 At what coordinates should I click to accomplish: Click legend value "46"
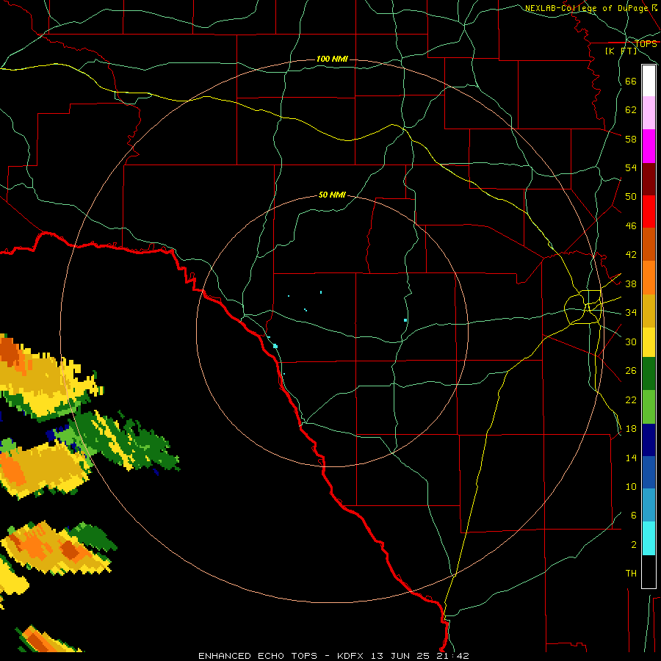point(631,226)
